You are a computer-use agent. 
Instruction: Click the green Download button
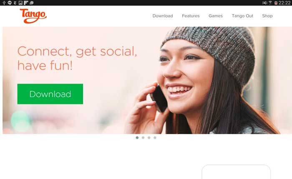coord(50,94)
